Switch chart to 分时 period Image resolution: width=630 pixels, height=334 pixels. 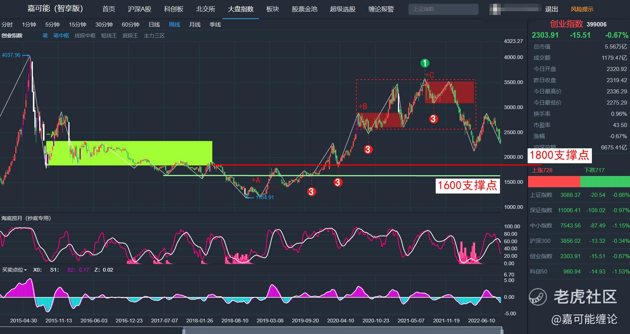(x=7, y=25)
